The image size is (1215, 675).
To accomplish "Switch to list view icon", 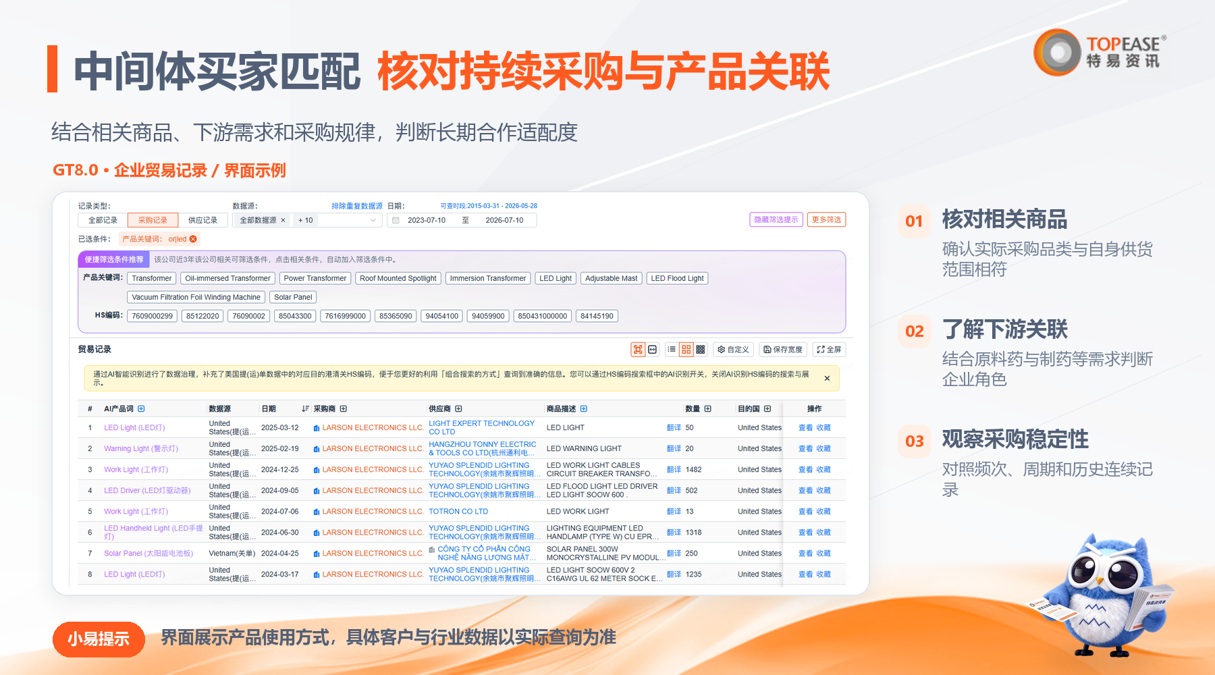I will point(672,349).
